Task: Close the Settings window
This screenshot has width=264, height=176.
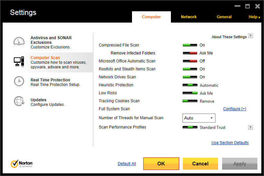Action: pyautogui.click(x=257, y=6)
